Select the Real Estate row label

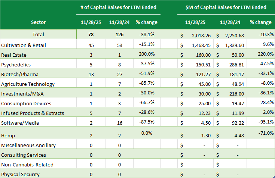[12, 54]
